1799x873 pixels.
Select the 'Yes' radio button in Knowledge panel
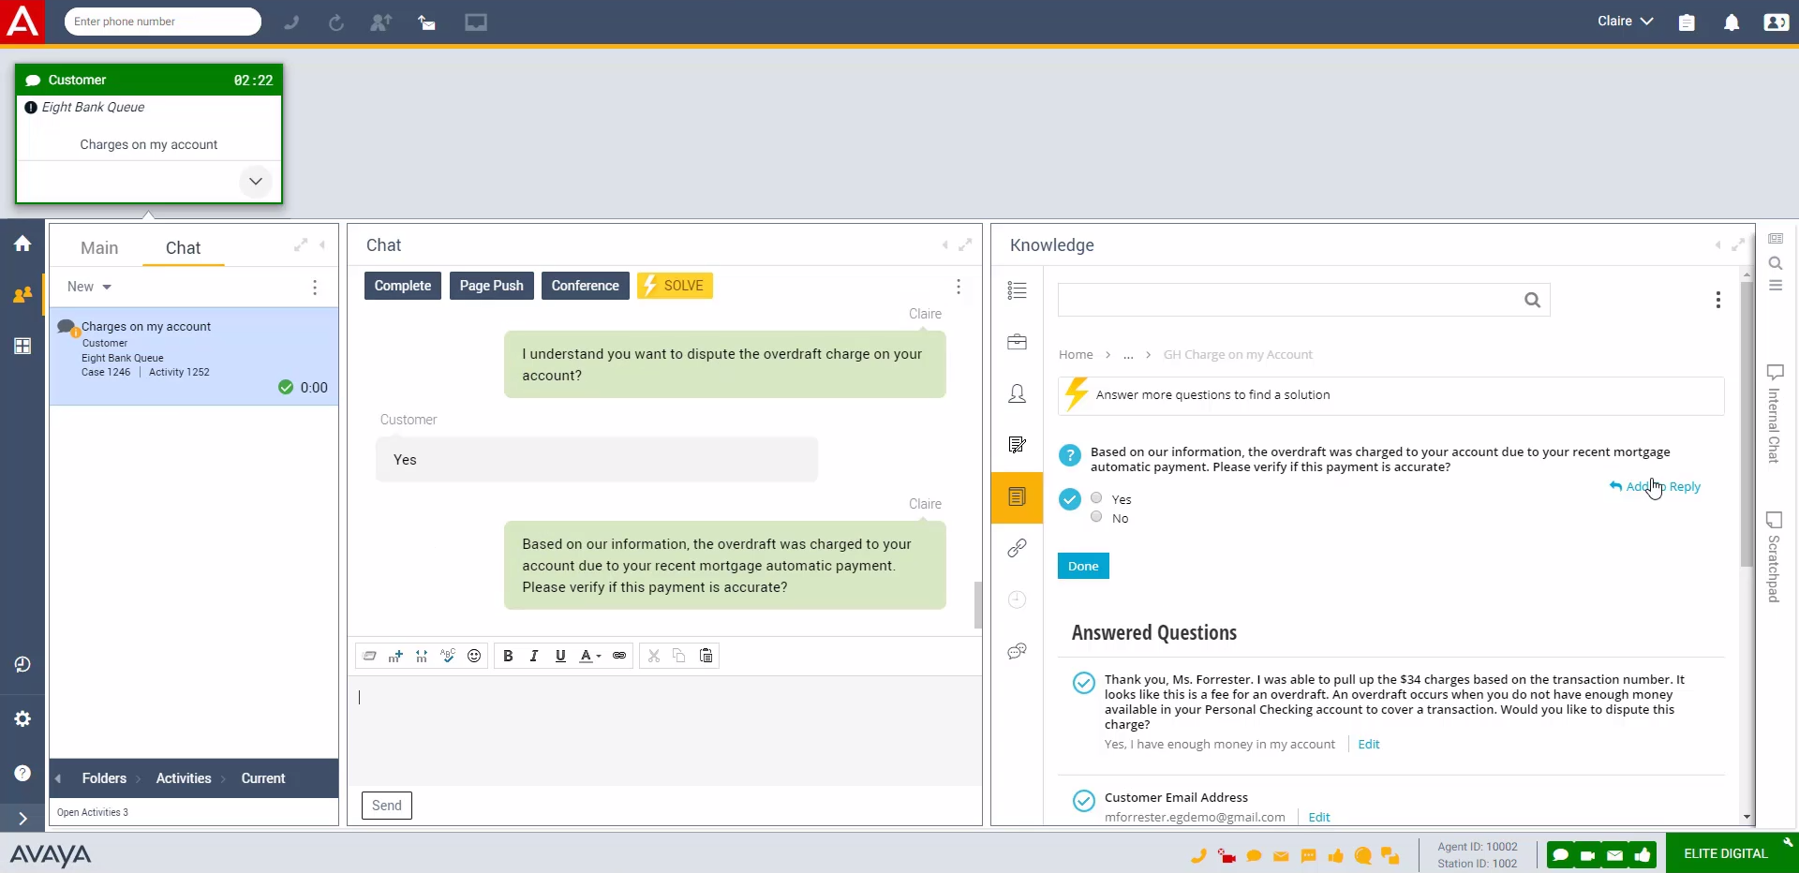[x=1097, y=498]
